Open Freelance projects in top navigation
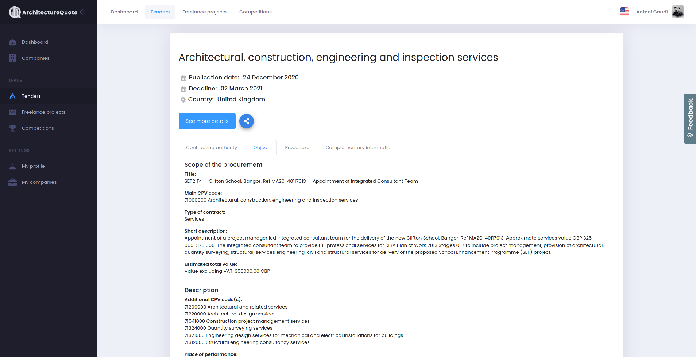696x357 pixels. tap(204, 12)
